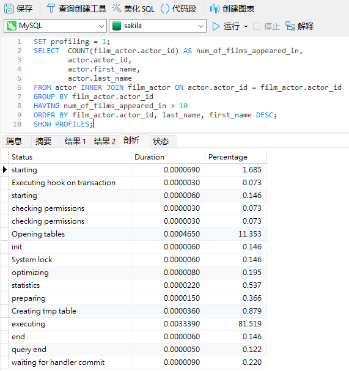Click the GROUP BY keyword on line 7

(x=51, y=97)
